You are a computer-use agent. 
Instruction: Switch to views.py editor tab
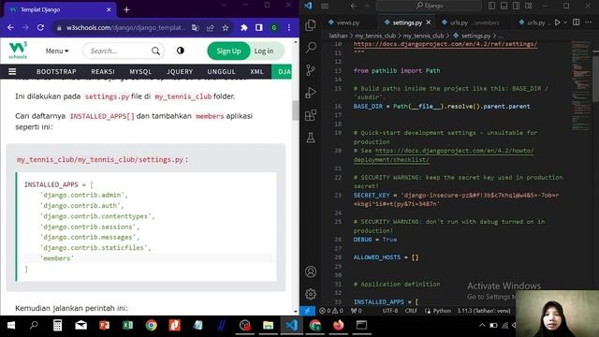click(343, 22)
